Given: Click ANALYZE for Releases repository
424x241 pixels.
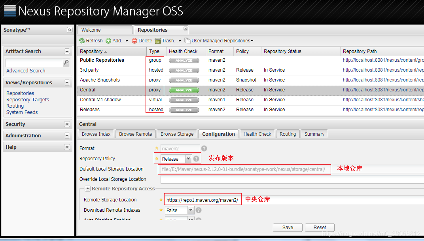Looking at the screenshot, I should tap(184, 110).
